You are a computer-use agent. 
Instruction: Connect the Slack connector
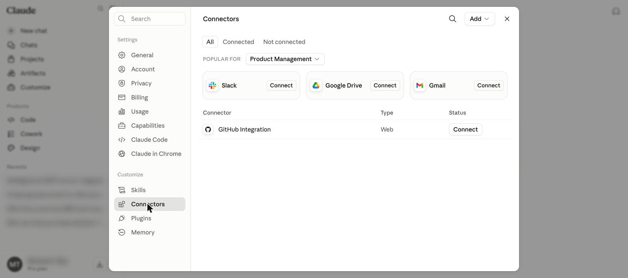[x=281, y=85]
